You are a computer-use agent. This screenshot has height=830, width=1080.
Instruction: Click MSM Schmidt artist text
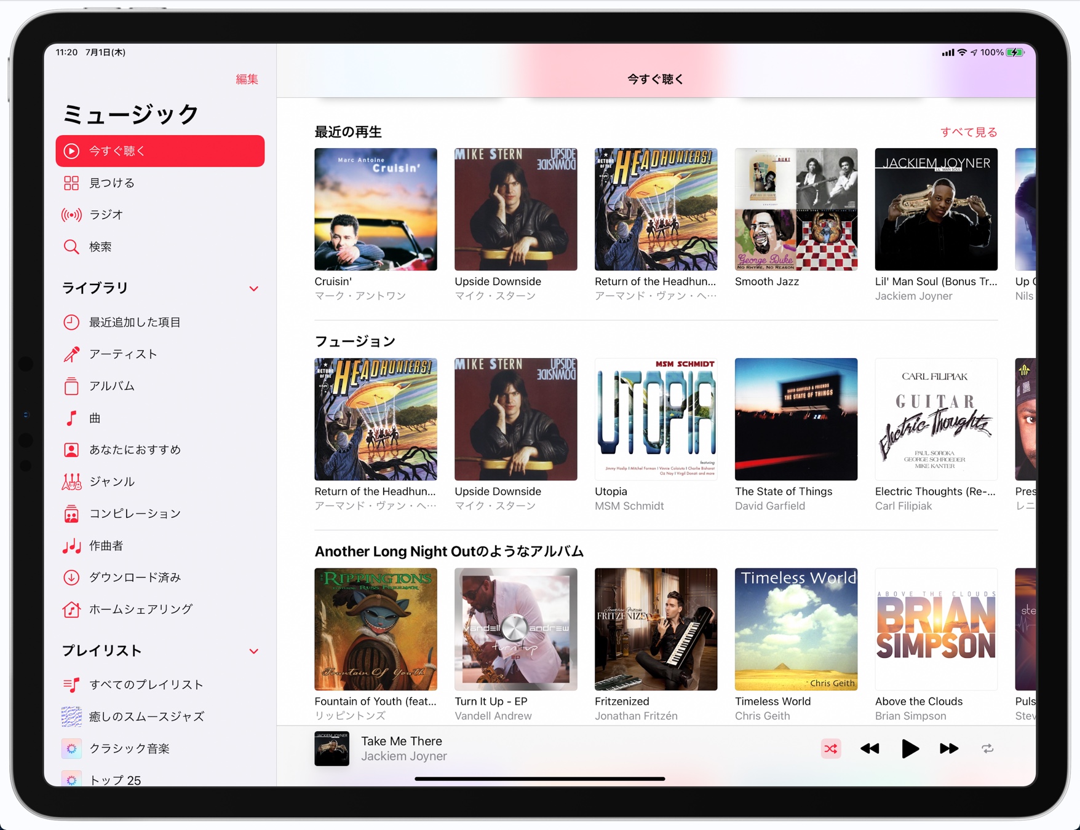pos(629,506)
